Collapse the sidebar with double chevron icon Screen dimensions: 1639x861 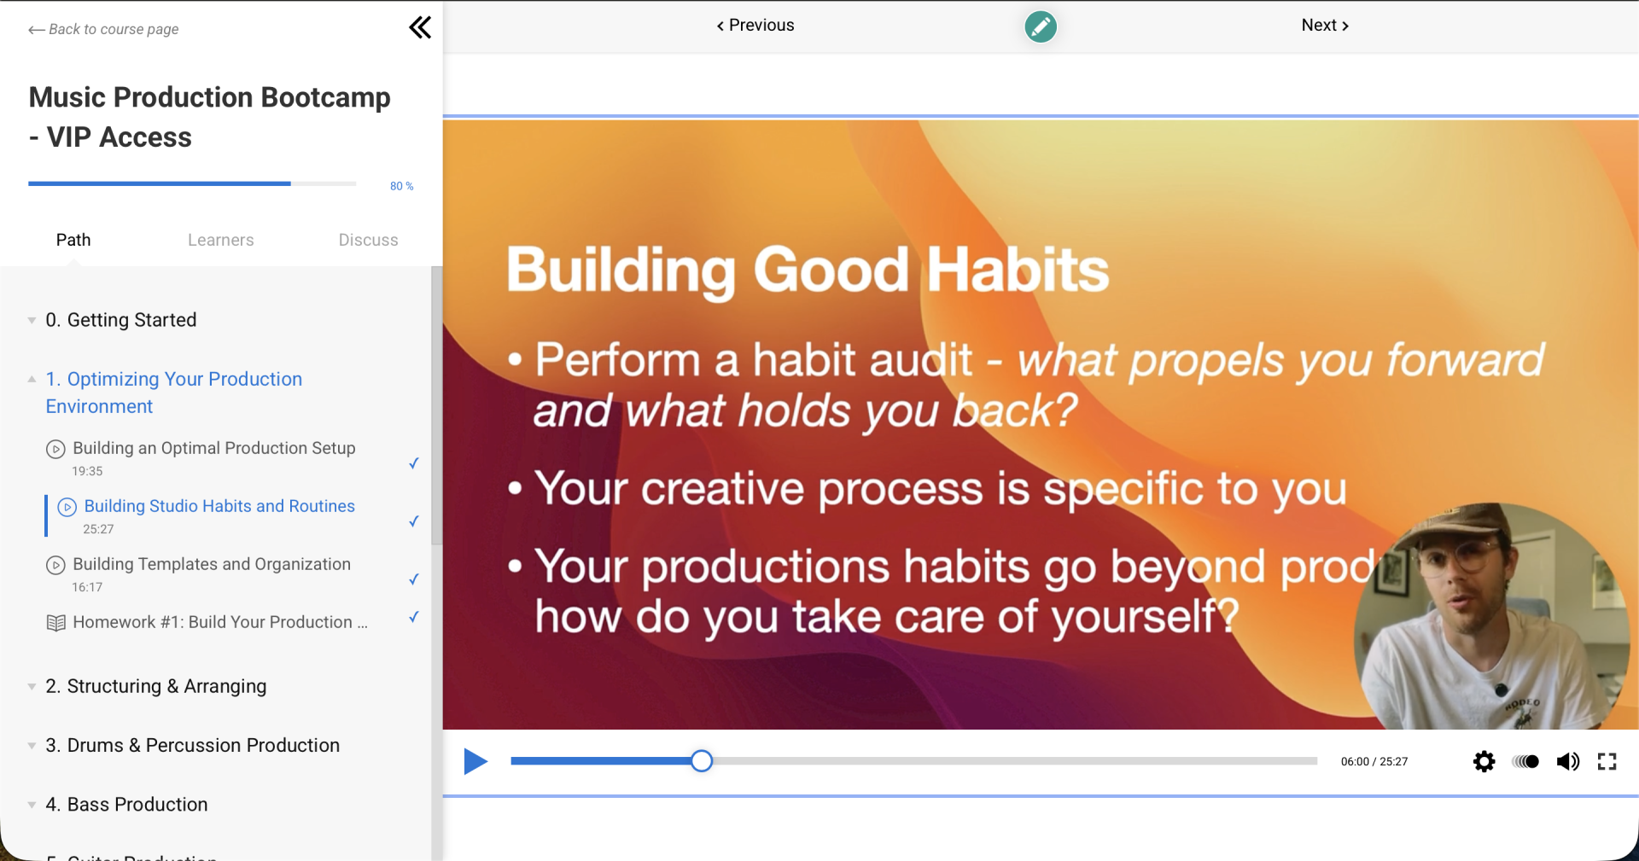419,27
